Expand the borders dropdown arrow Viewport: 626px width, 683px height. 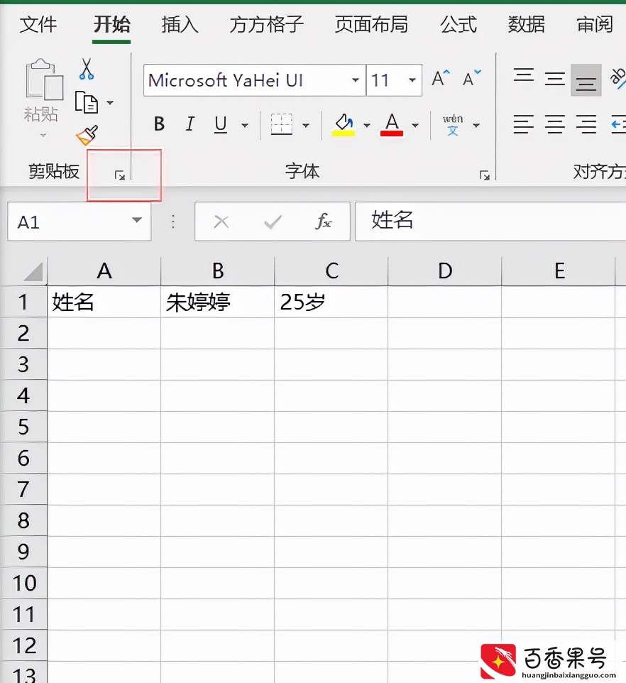click(306, 126)
